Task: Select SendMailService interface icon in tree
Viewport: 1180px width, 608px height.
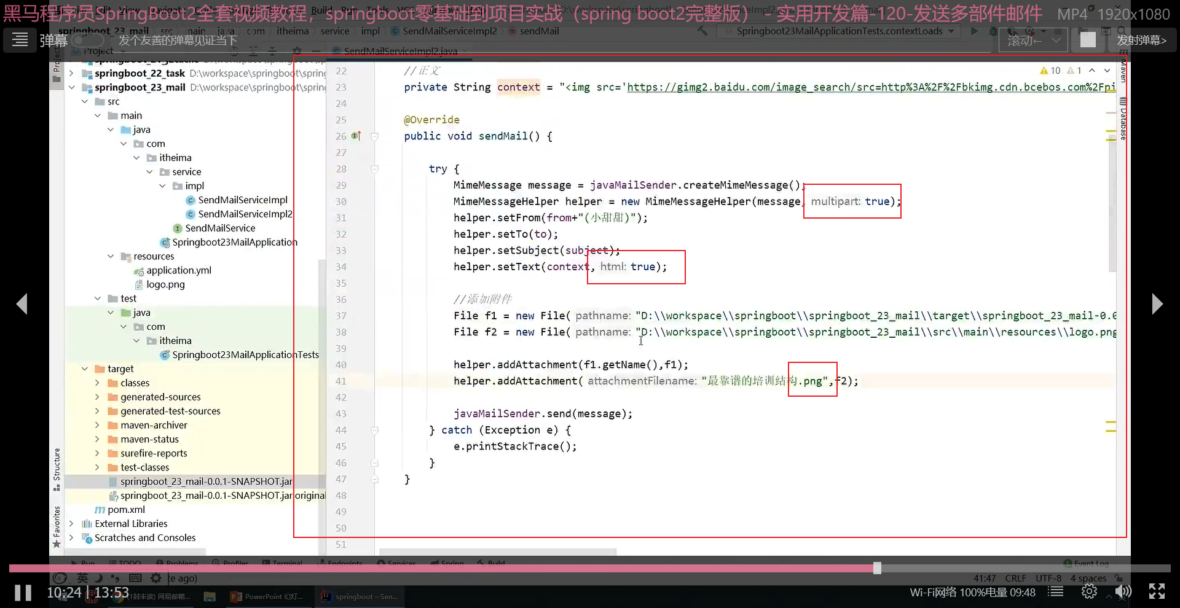Action: pos(178,228)
